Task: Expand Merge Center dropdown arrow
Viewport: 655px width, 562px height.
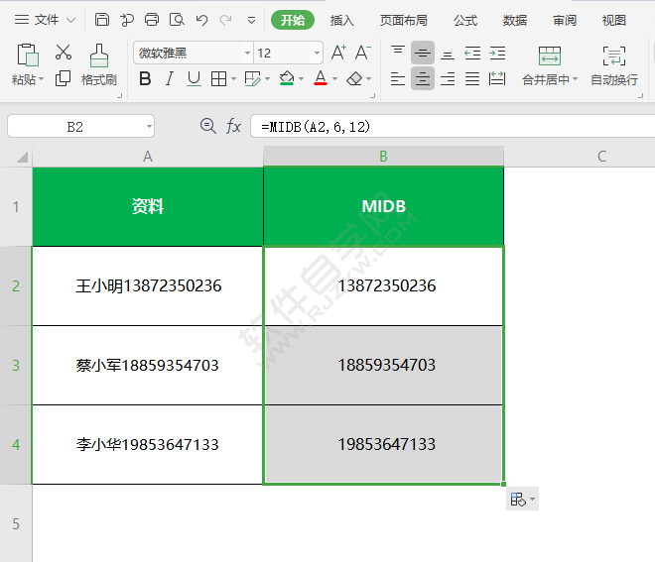Action: (x=576, y=79)
